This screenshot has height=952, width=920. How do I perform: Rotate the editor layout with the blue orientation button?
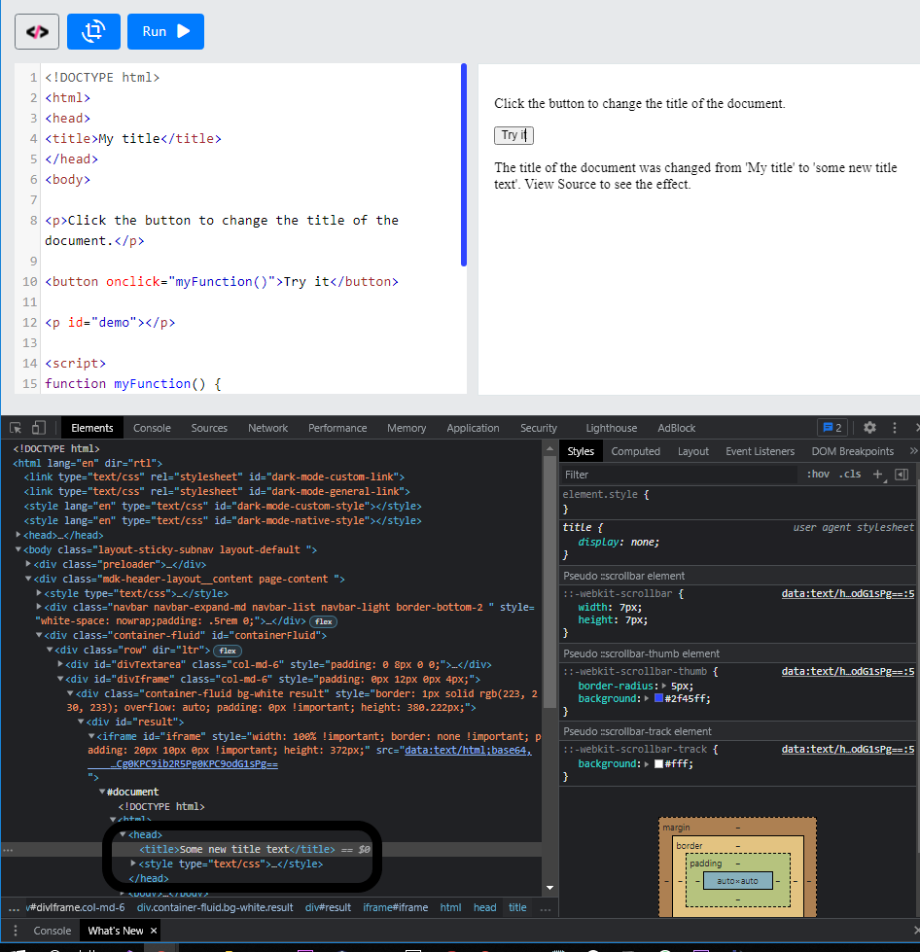coord(93,31)
